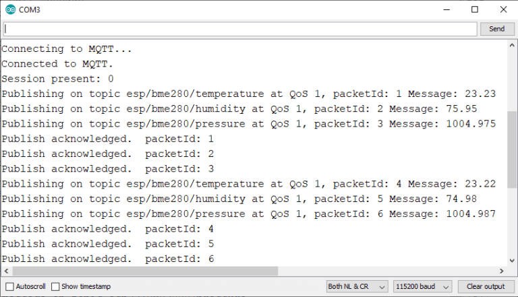The image size is (518, 297).
Task: Click the horizontal scrollbar thumb
Action: click(142, 271)
